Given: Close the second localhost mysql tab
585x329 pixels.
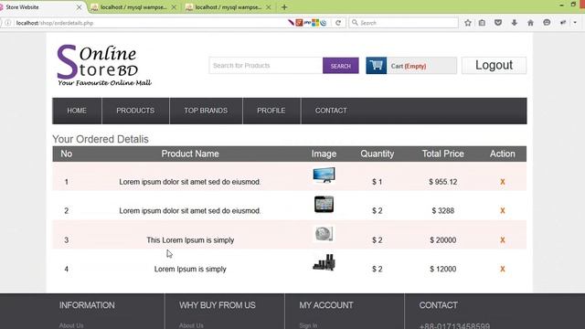Looking at the screenshot, I should click(x=174, y=7).
